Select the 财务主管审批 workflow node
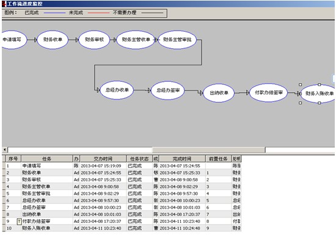 tap(177, 40)
